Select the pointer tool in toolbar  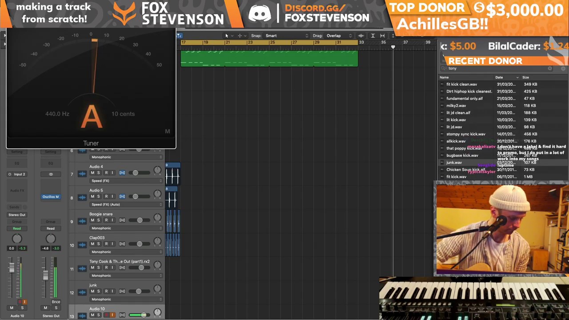227,36
